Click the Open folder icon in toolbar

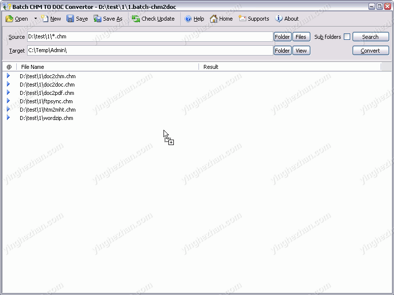pyautogui.click(x=9, y=19)
